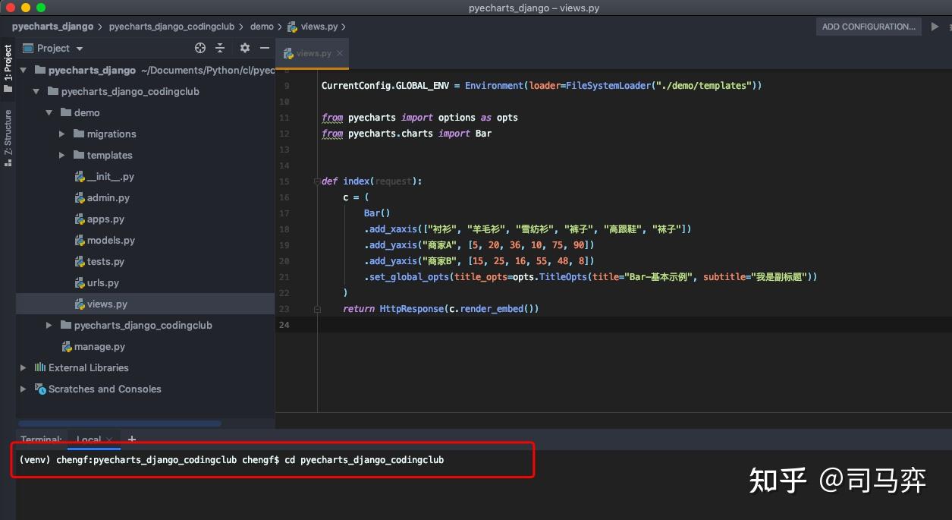952x520 pixels.
Task: Expand External Libraries node
Action: tap(23, 367)
